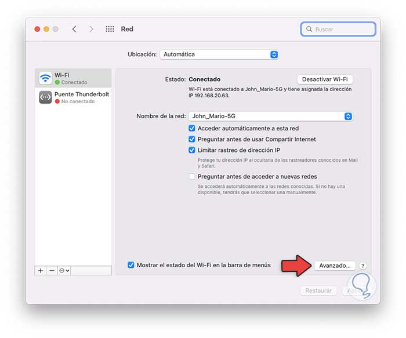The width and height of the screenshot is (406, 338).
Task: Select Puente Thunderbolt bridge icon
Action: pos(45,97)
